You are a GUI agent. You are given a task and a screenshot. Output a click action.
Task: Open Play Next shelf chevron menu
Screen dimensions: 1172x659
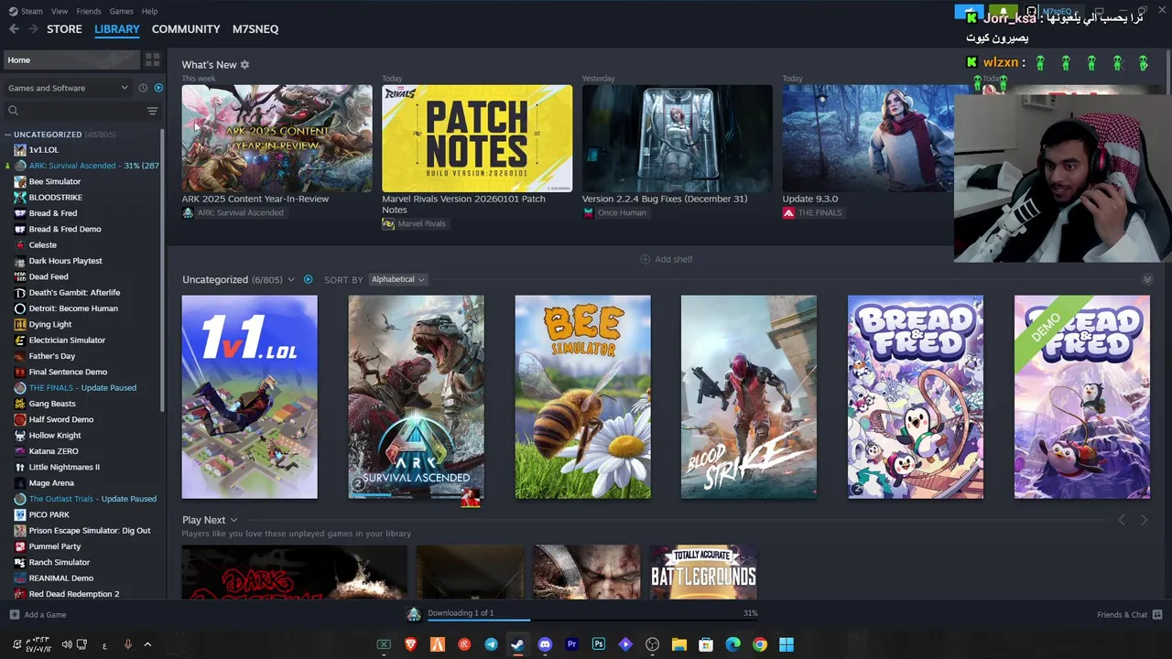click(x=233, y=520)
